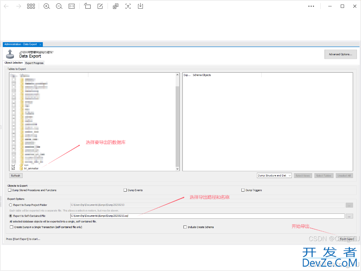The image size is (361, 271).
Task: Click the schema list scroll down arrow
Action: click(x=177, y=169)
